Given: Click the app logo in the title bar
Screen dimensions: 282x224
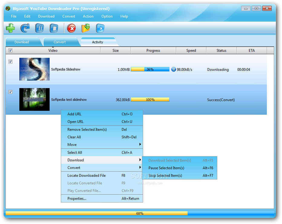Looking at the screenshot, I should 8,8.
